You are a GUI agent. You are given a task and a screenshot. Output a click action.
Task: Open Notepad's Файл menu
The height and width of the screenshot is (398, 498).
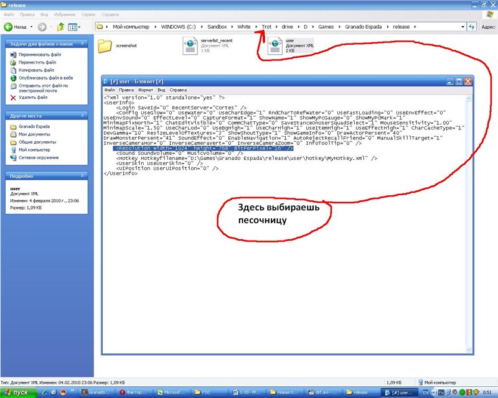coord(110,90)
